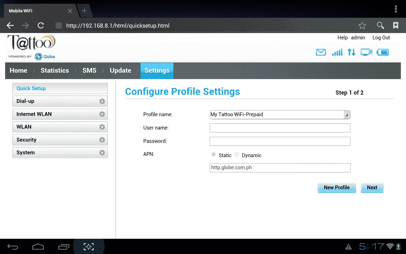Expand the WLAN menu arrow

tap(102, 127)
